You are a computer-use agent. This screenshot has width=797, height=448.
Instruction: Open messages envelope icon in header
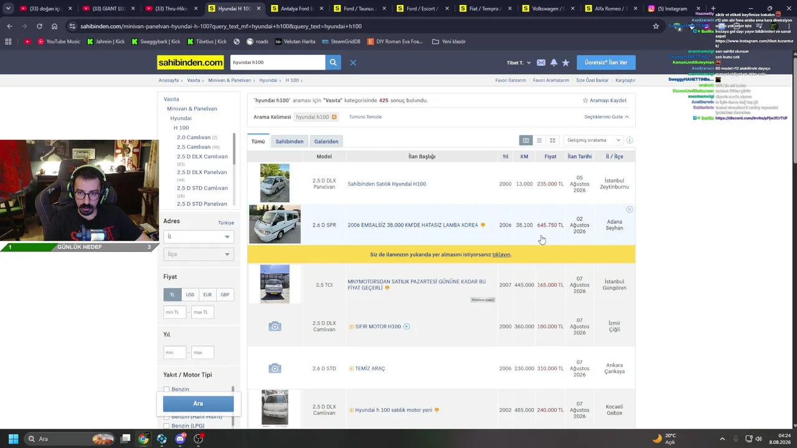click(x=541, y=63)
